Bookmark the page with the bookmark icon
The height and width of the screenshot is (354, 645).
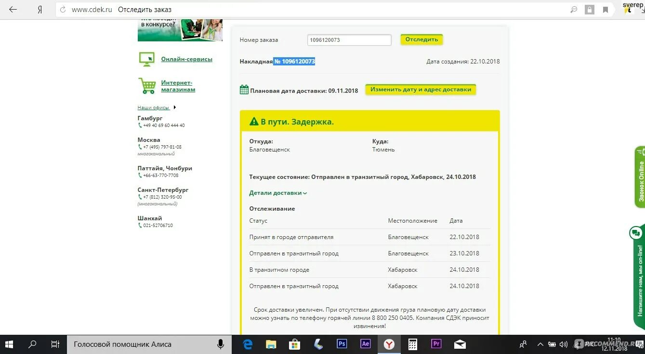point(606,10)
